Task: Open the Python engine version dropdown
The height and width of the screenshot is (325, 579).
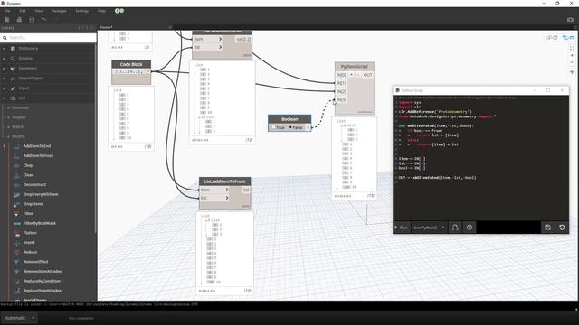Action: click(x=429, y=227)
